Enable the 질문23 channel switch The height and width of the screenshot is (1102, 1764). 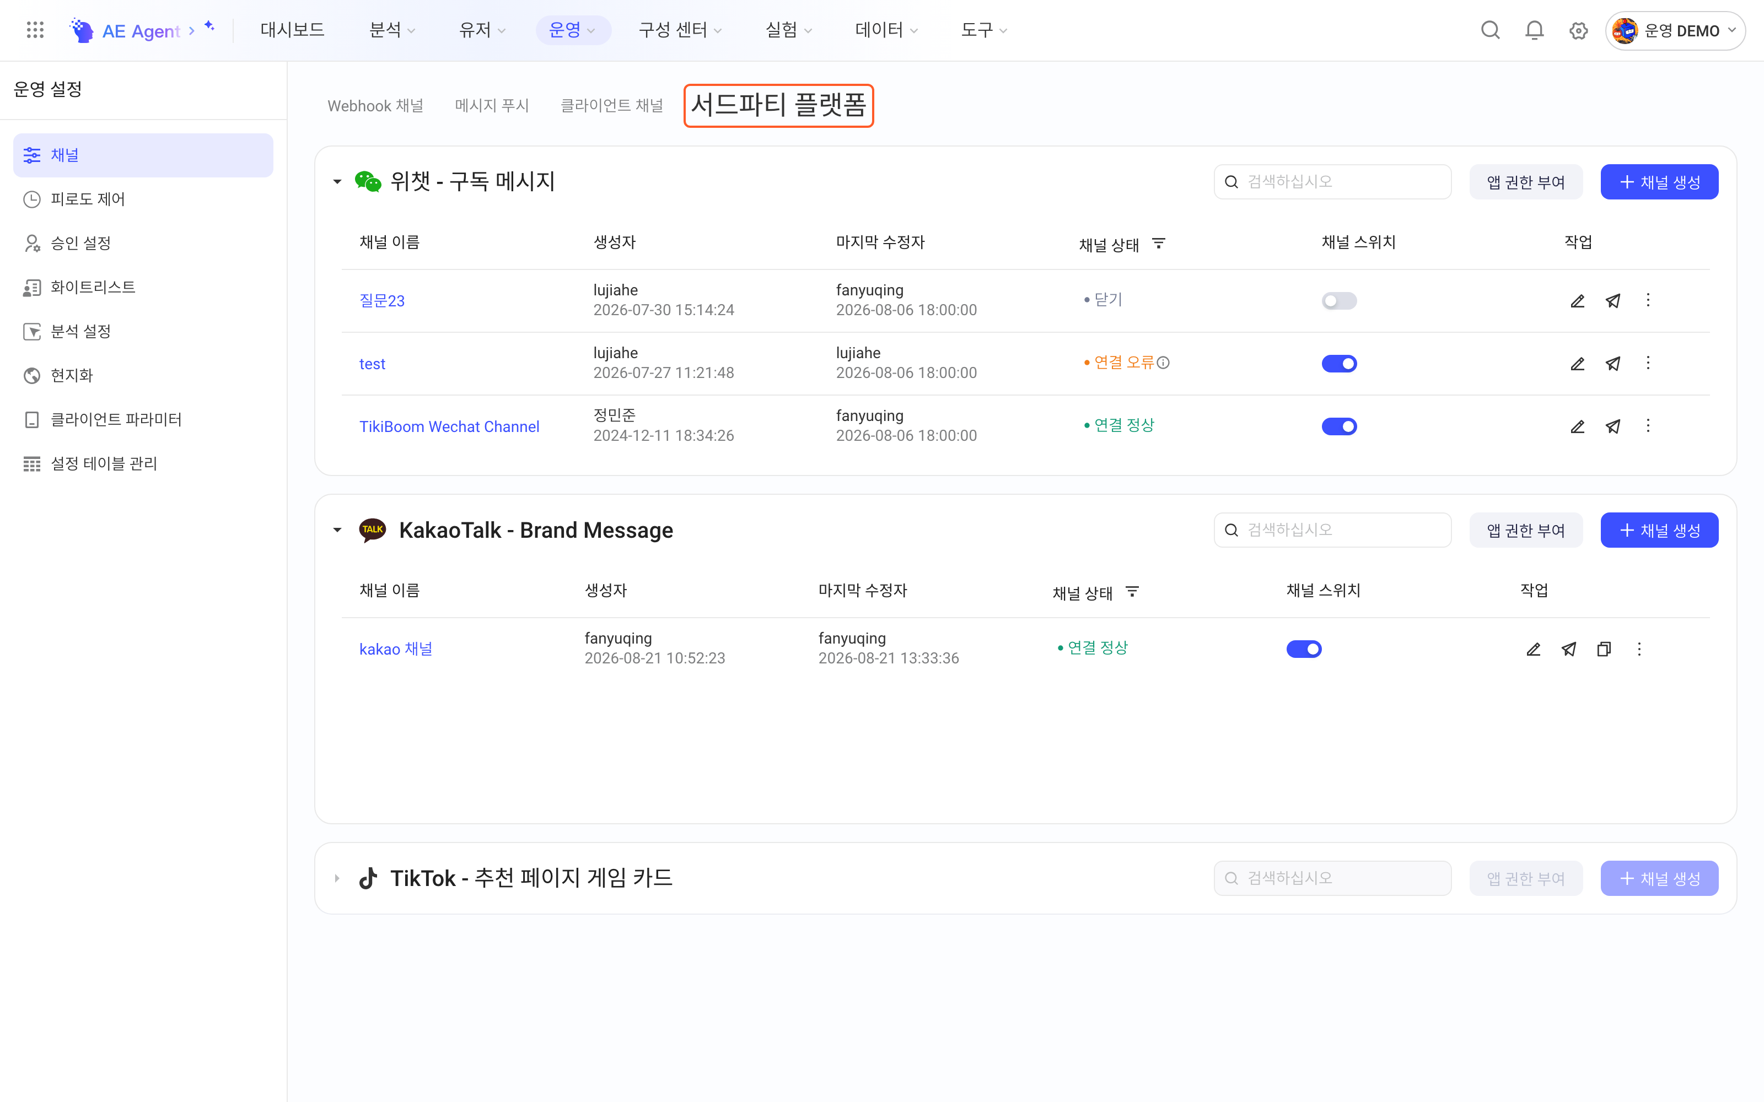pos(1339,301)
